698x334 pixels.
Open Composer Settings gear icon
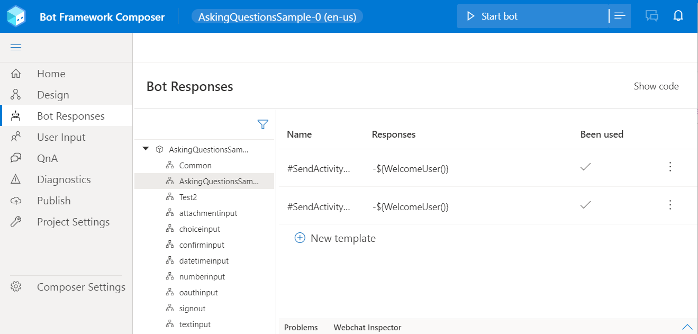[16, 287]
